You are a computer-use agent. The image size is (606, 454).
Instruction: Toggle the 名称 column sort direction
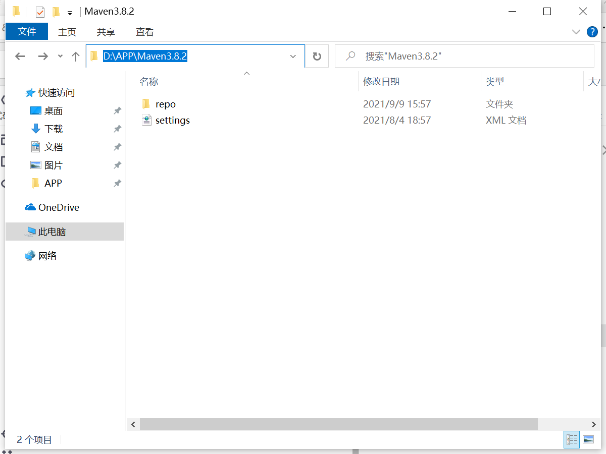tap(149, 81)
